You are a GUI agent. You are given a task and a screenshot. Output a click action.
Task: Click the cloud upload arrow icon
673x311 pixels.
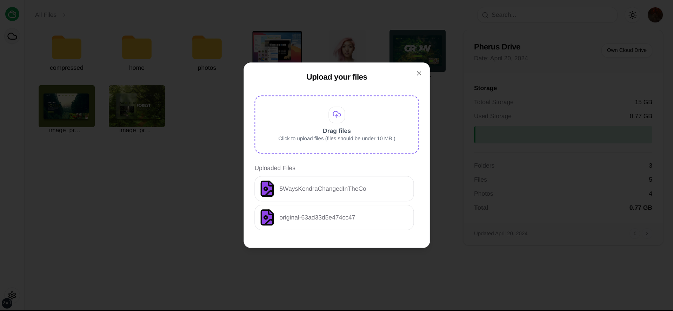[337, 115]
